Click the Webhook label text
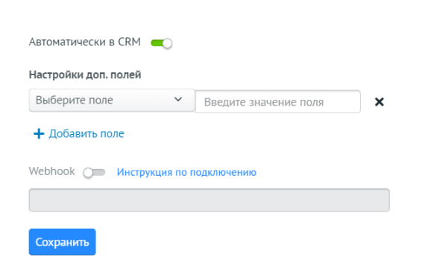 (x=52, y=171)
